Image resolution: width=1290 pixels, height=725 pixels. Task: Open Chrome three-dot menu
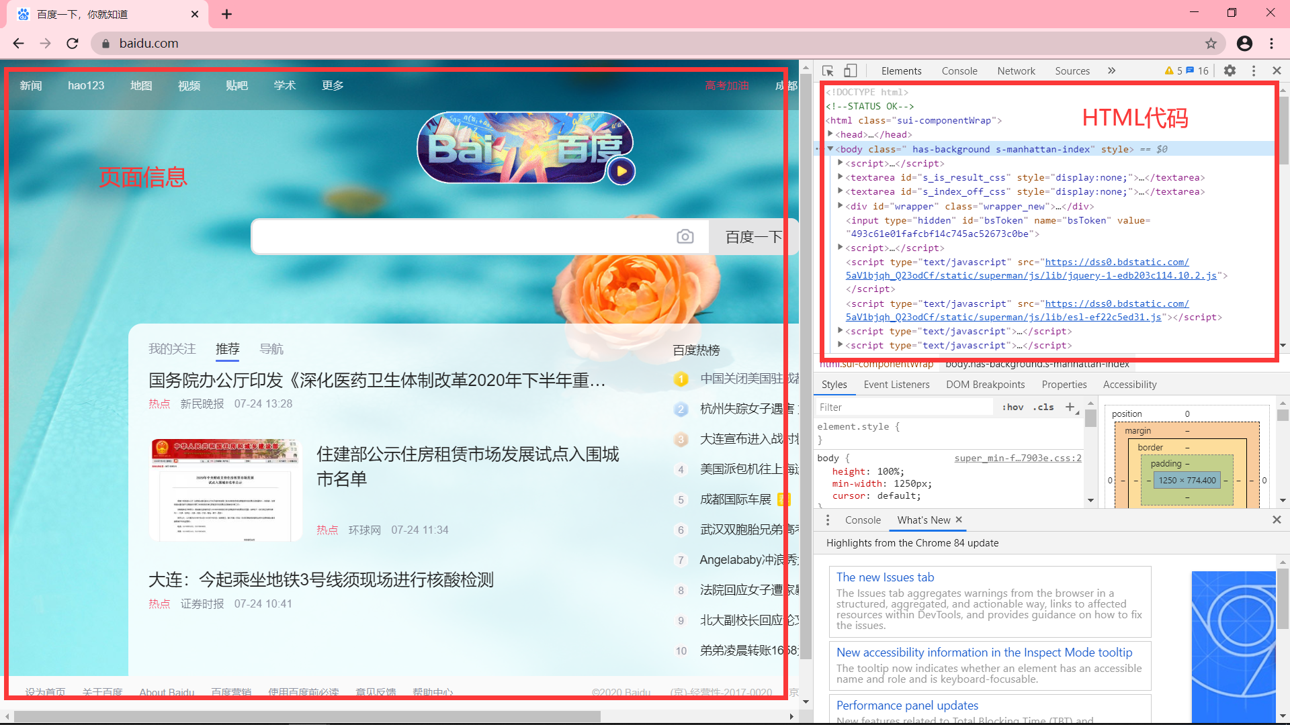coord(1271,44)
